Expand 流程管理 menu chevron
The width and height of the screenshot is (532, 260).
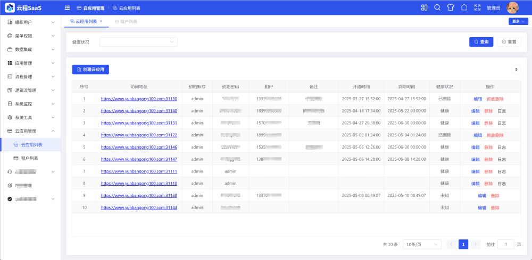click(x=53, y=77)
